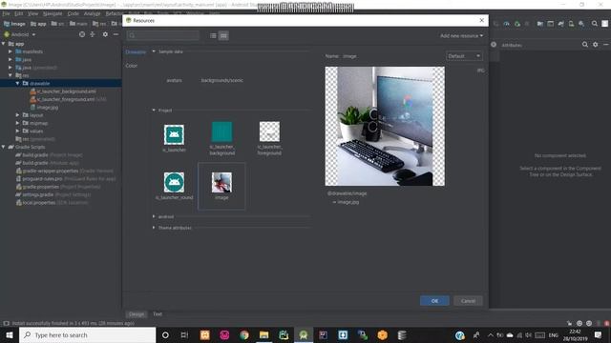Viewport: 611px width, 343px height.
Task: Click Search Everywhere magnifier in main toolbar
Action: pos(594,24)
